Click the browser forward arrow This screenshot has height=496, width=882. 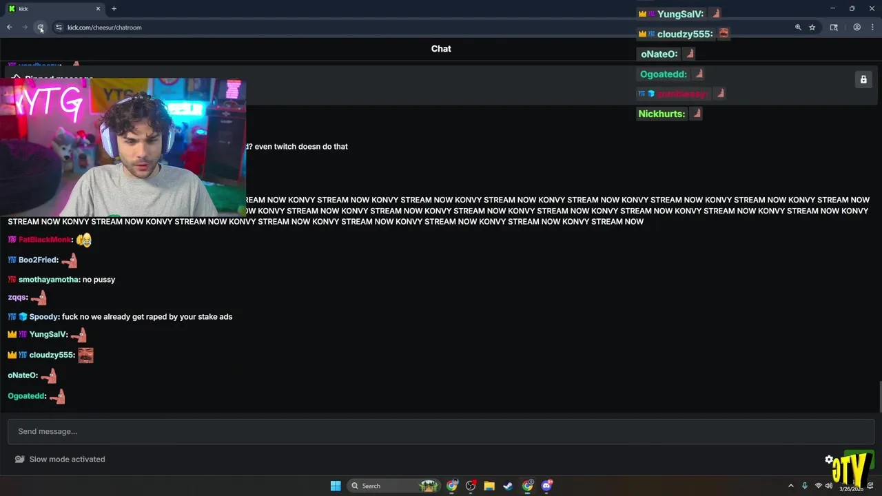(25, 28)
